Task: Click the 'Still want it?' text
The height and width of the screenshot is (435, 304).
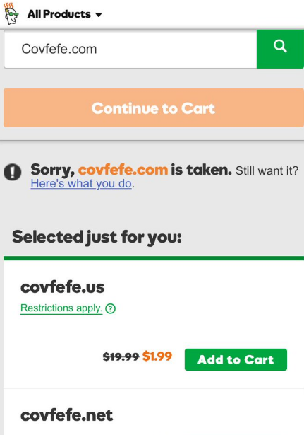Action: tap(267, 170)
